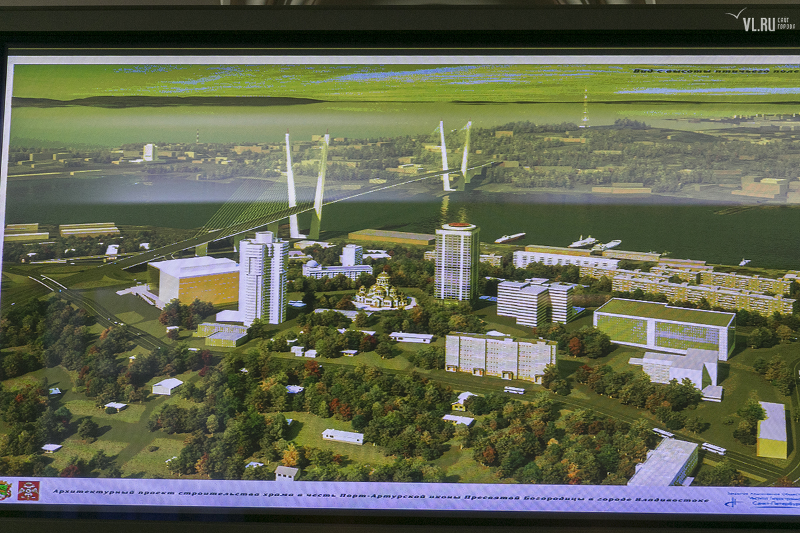Click the white bus on the lower-right road
Image resolution: width=800 pixels, height=533 pixels.
713,448
